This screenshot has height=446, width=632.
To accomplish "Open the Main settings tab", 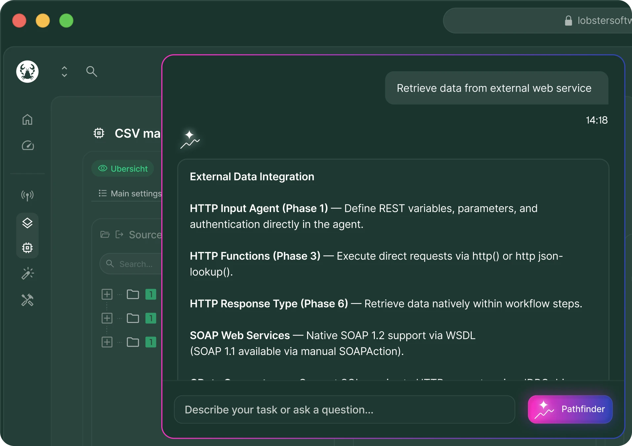I will tap(130, 193).
